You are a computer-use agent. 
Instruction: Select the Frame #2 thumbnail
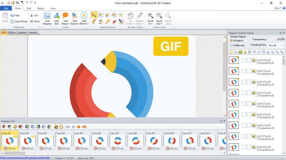pyautogui.click(x=28, y=141)
